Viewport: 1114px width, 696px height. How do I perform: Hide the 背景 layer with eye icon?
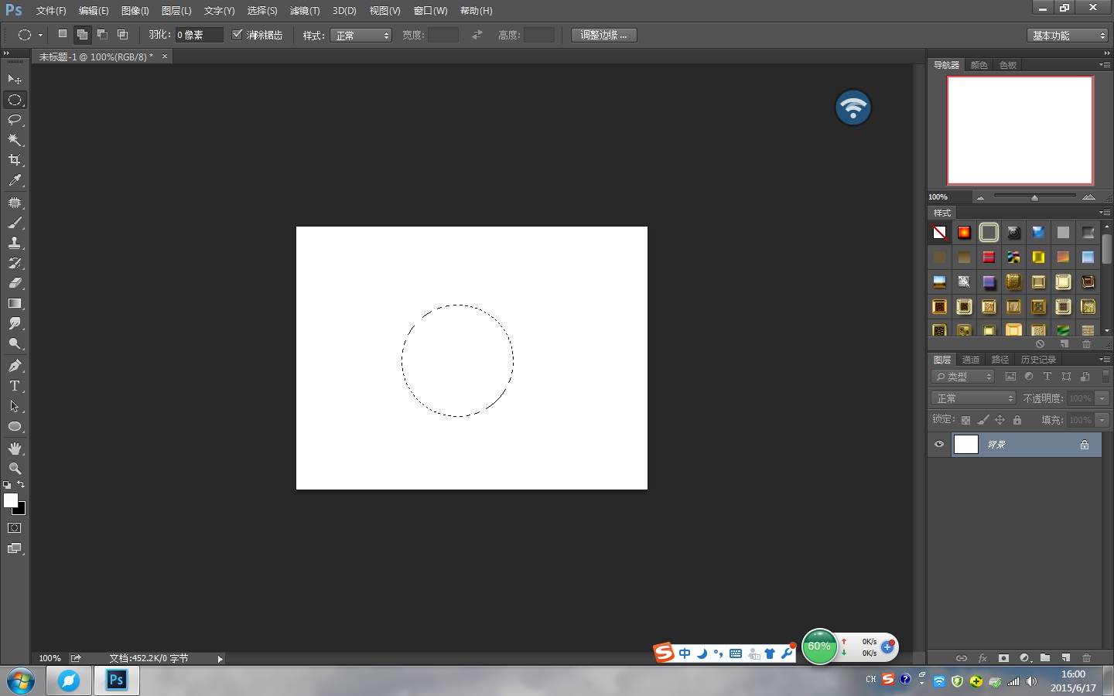pos(939,445)
